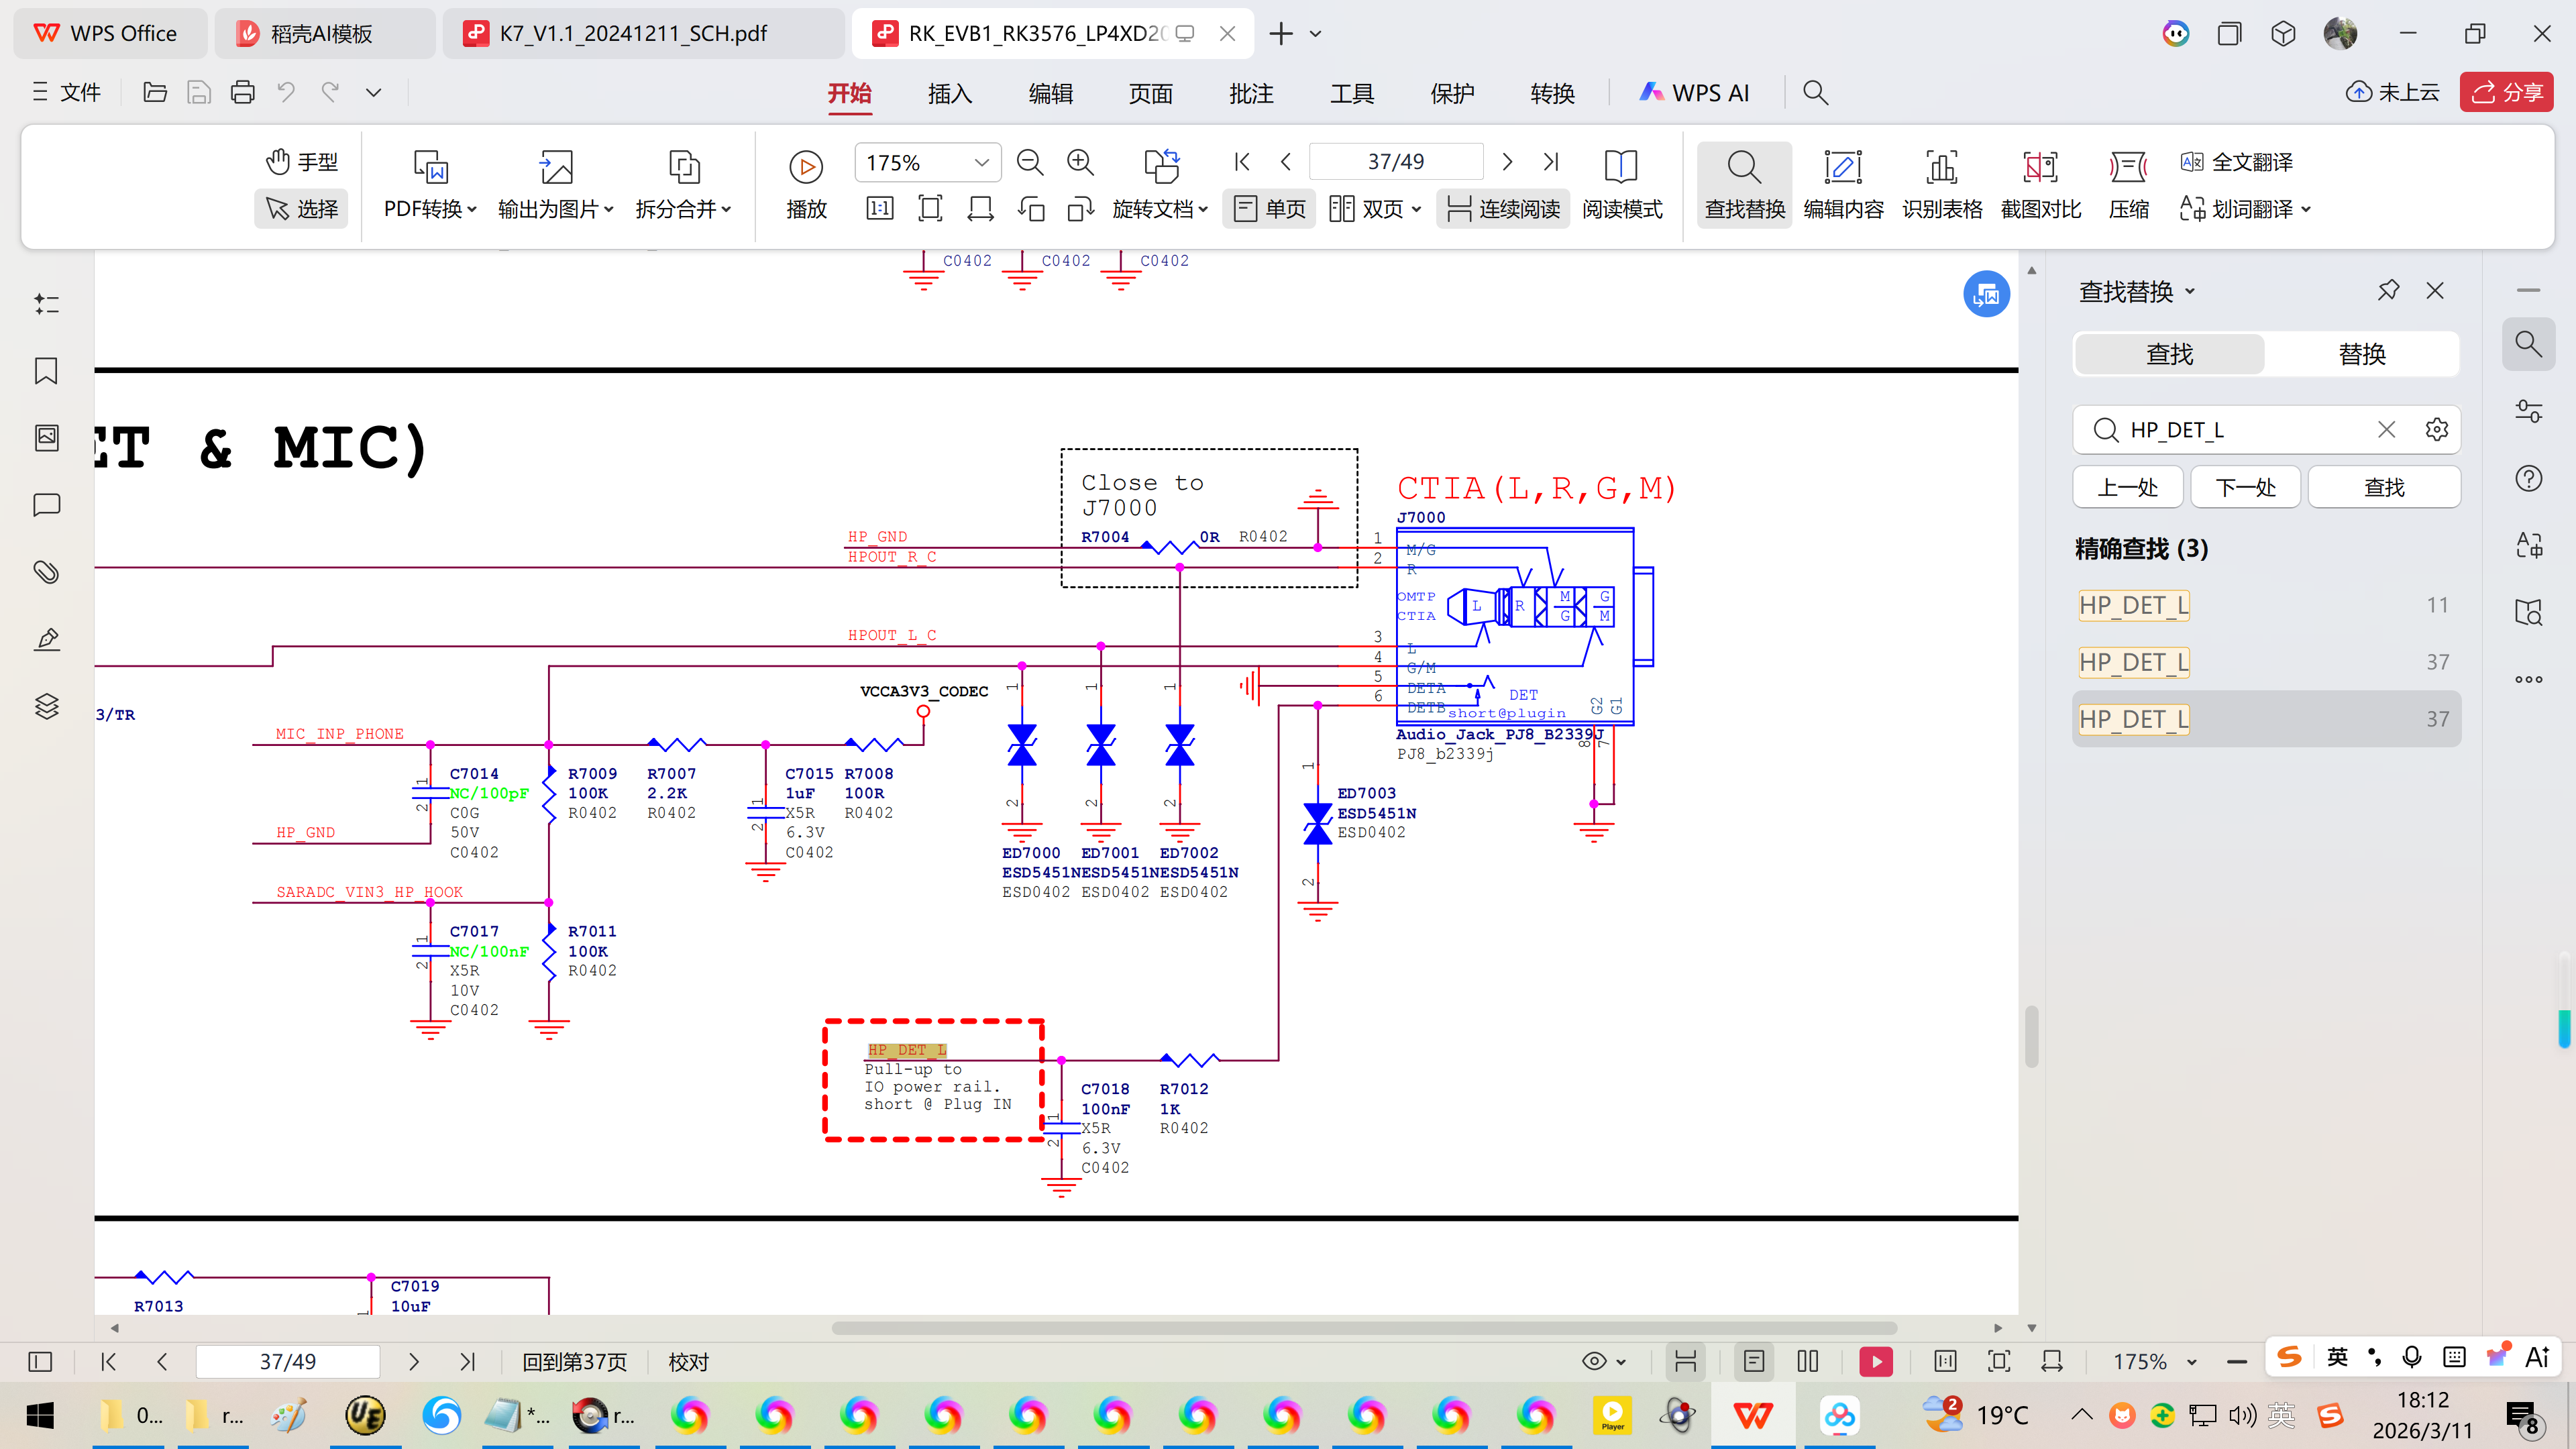Pin the Find and Replace panel
Viewport: 2576px width, 1449px height.
(2388, 291)
